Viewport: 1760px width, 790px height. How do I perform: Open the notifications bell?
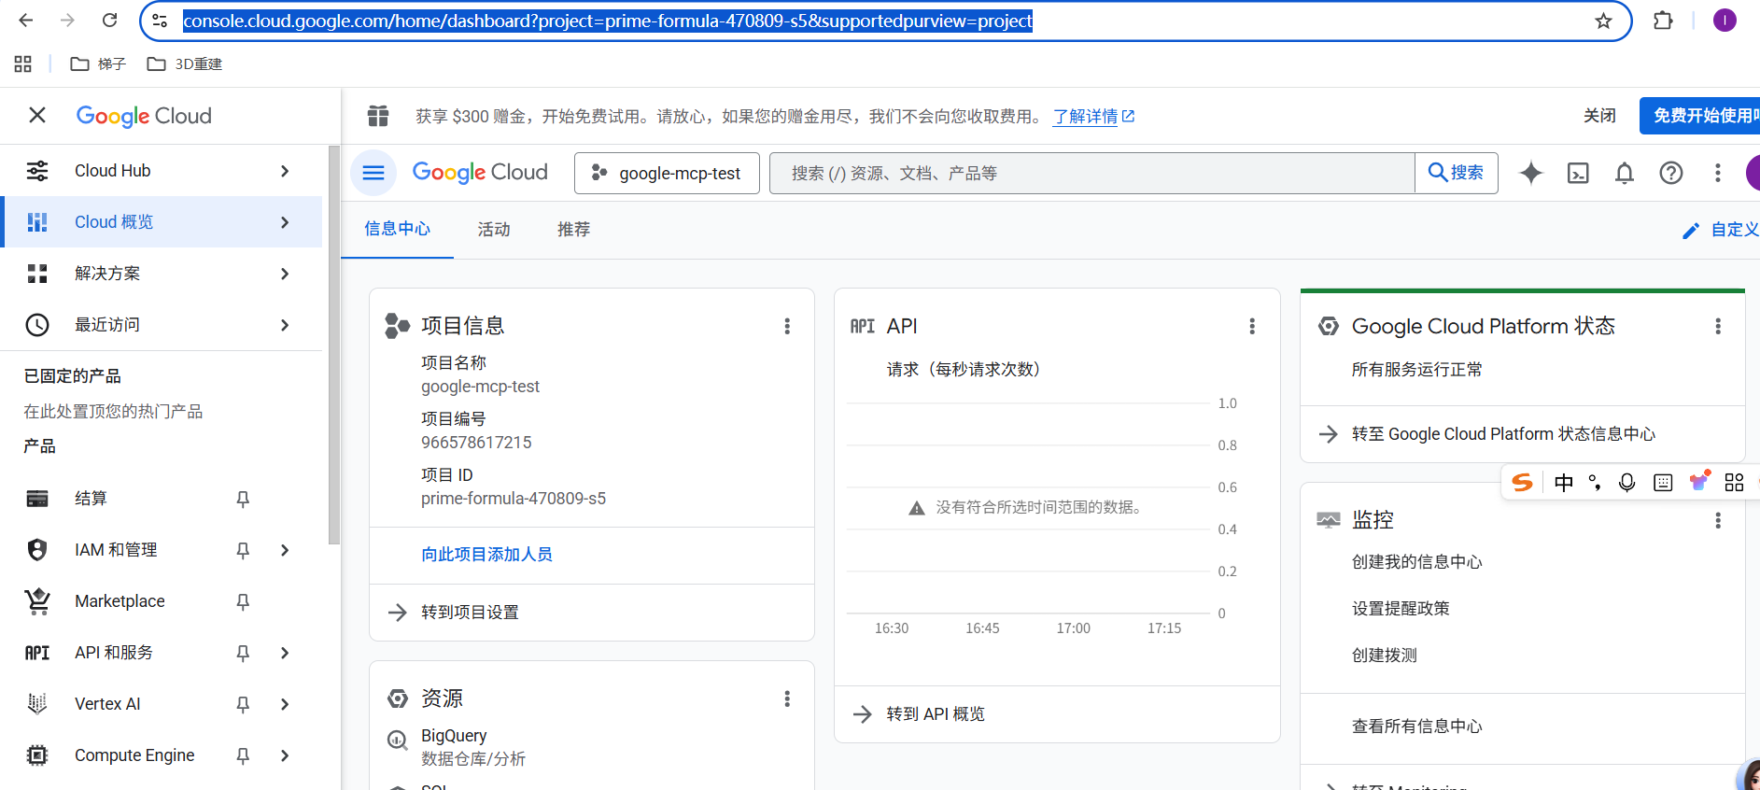pyautogui.click(x=1625, y=173)
